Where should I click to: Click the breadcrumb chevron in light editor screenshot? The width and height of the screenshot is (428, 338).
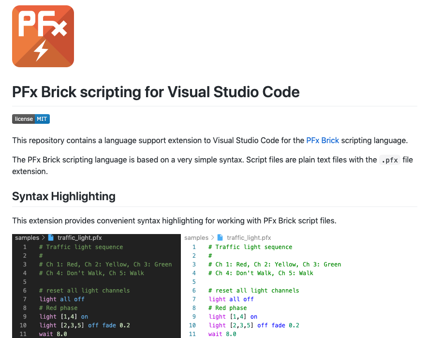(213, 237)
